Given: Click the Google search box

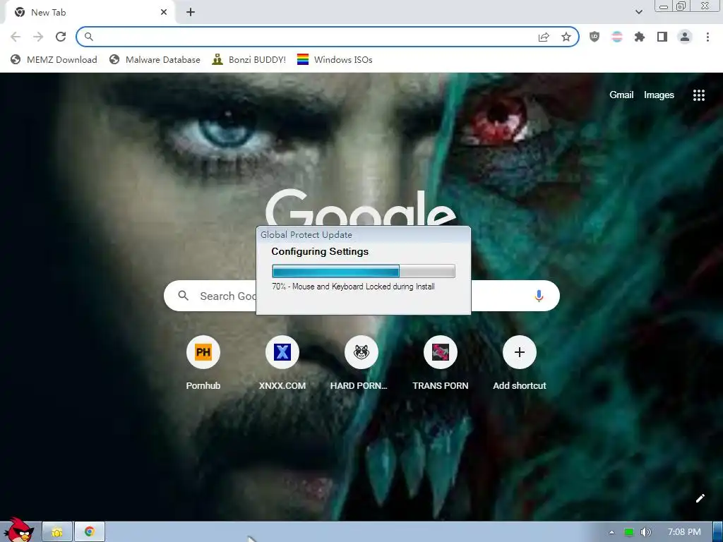Looking at the screenshot, I should click(361, 296).
